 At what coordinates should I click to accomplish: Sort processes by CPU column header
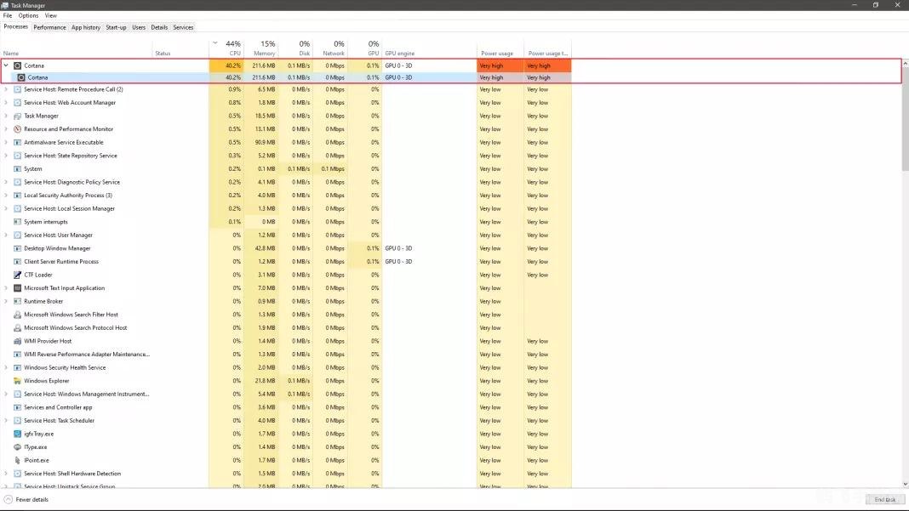[227, 48]
